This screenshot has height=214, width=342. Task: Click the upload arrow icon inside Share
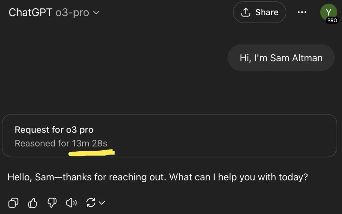pos(246,12)
